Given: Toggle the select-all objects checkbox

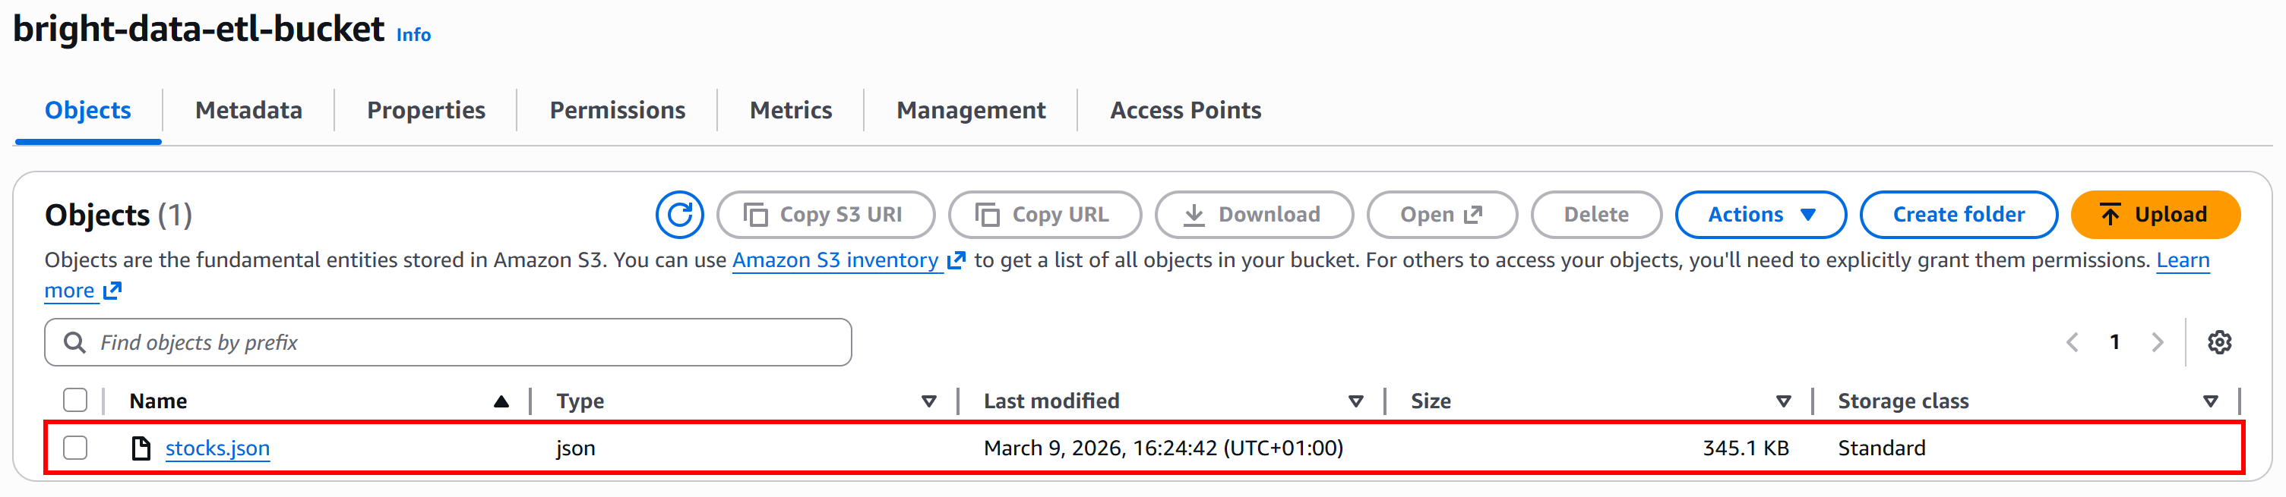Looking at the screenshot, I should coord(75,401).
